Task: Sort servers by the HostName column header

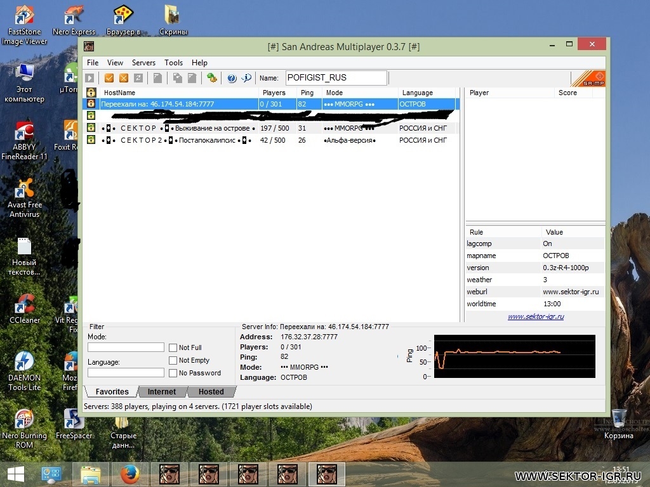Action: point(179,93)
